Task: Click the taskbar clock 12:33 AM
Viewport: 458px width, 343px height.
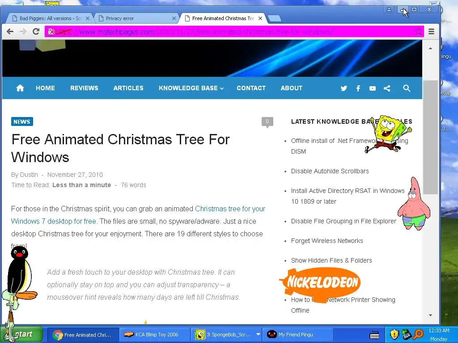Action: click(x=439, y=331)
